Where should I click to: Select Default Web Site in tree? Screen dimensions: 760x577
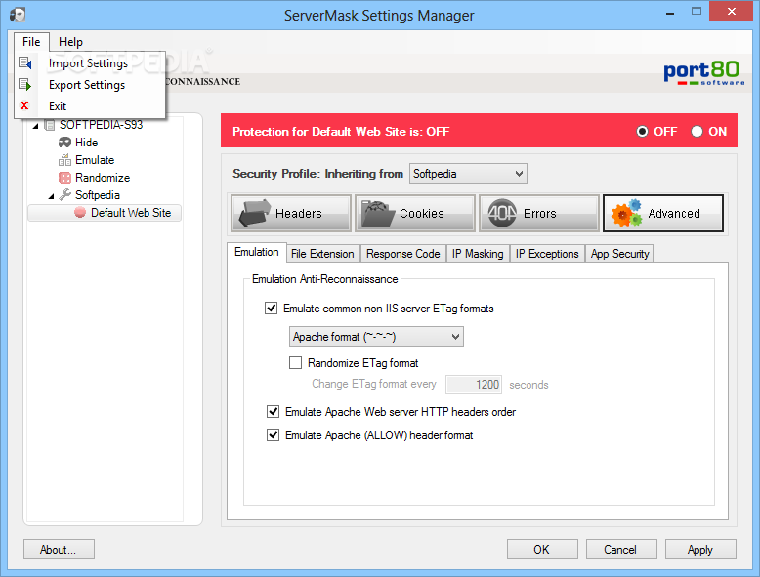point(131,213)
